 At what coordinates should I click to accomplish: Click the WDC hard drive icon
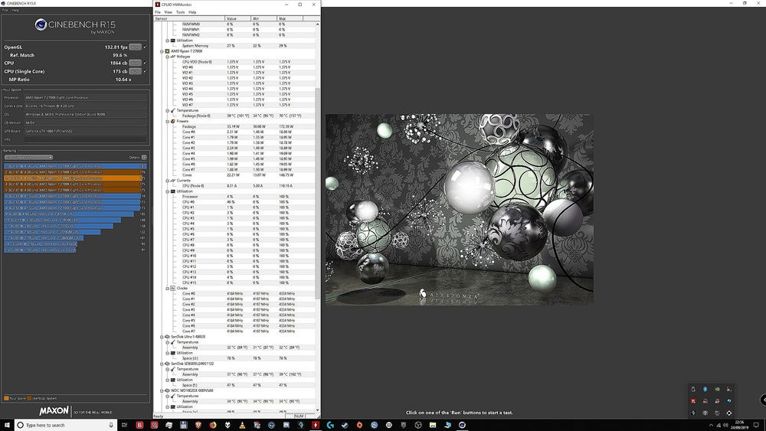[167, 390]
